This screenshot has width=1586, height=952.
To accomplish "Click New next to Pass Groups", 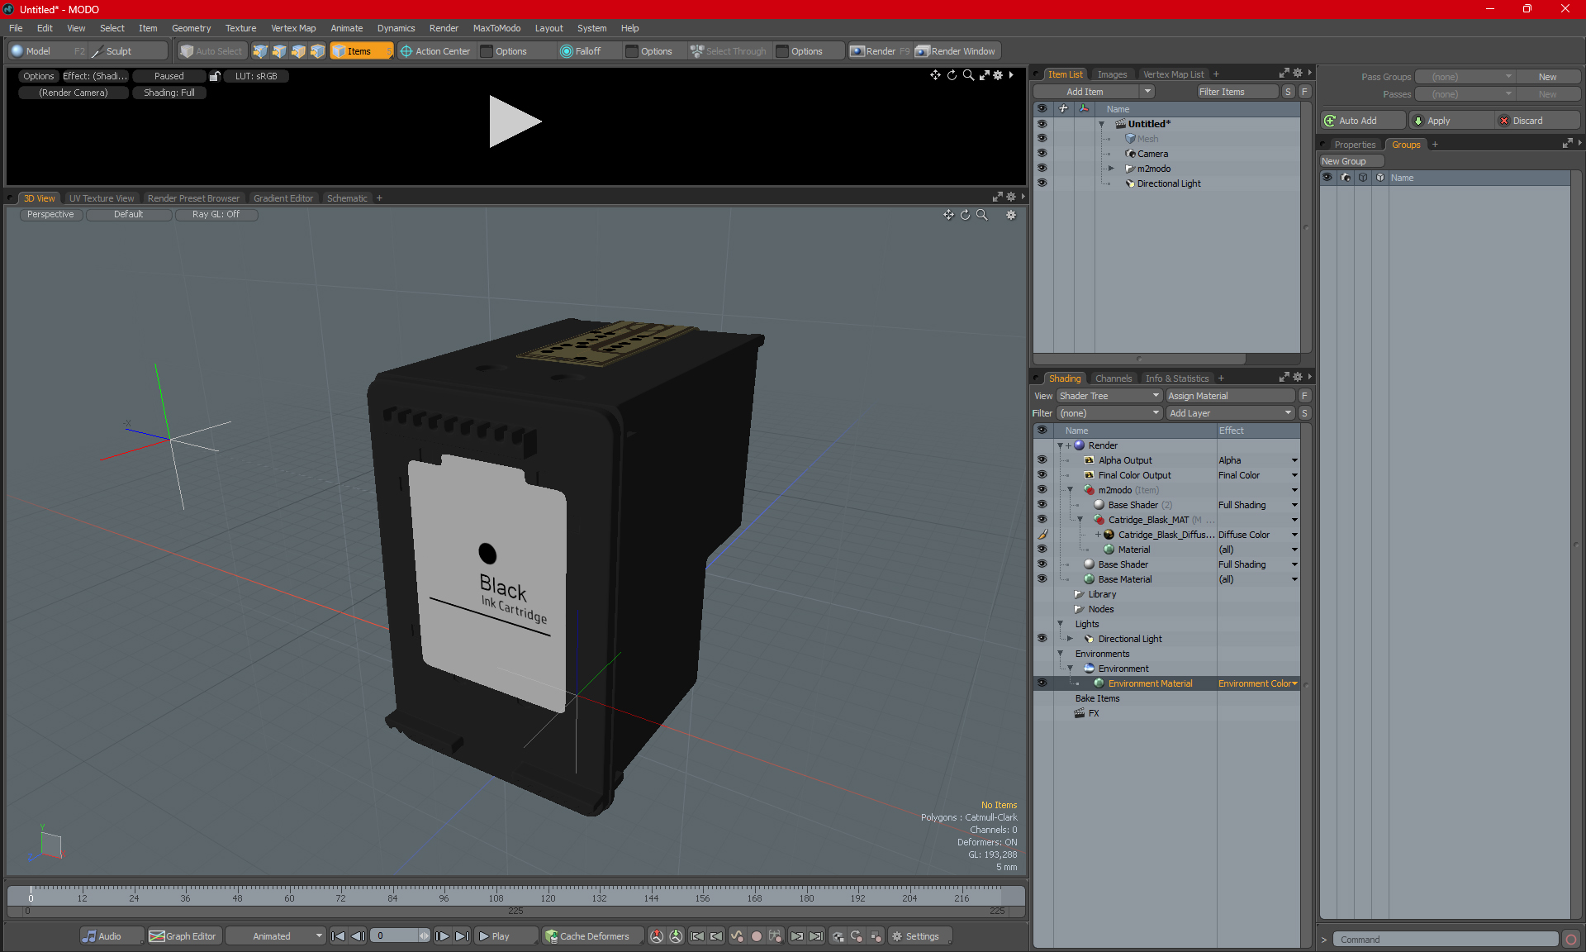I will pyautogui.click(x=1547, y=77).
